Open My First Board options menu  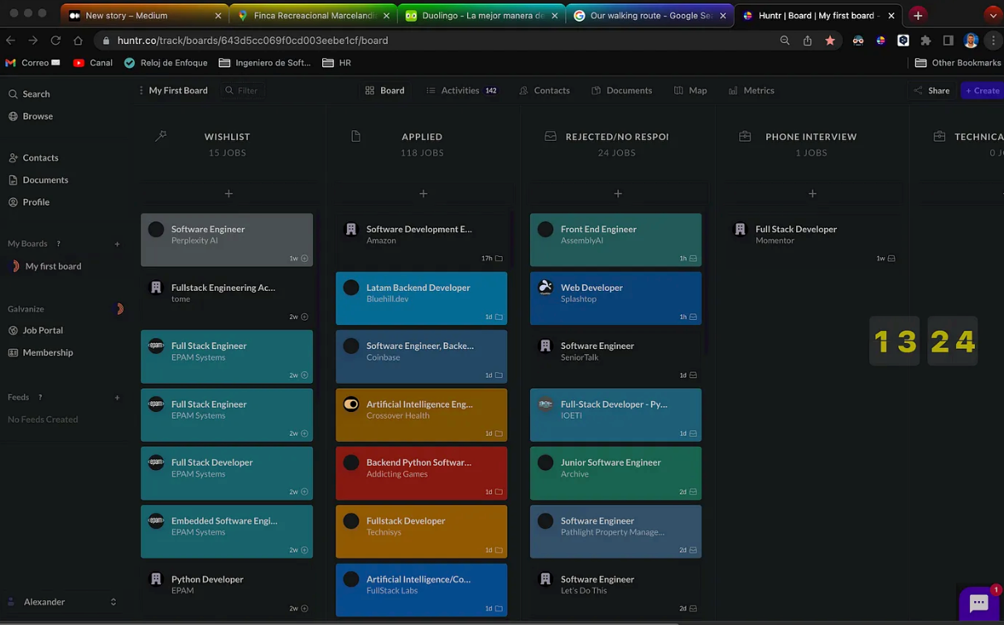pyautogui.click(x=142, y=90)
